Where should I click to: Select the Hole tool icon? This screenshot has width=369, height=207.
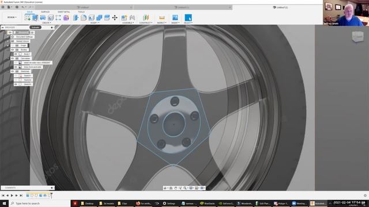[x=51, y=18]
